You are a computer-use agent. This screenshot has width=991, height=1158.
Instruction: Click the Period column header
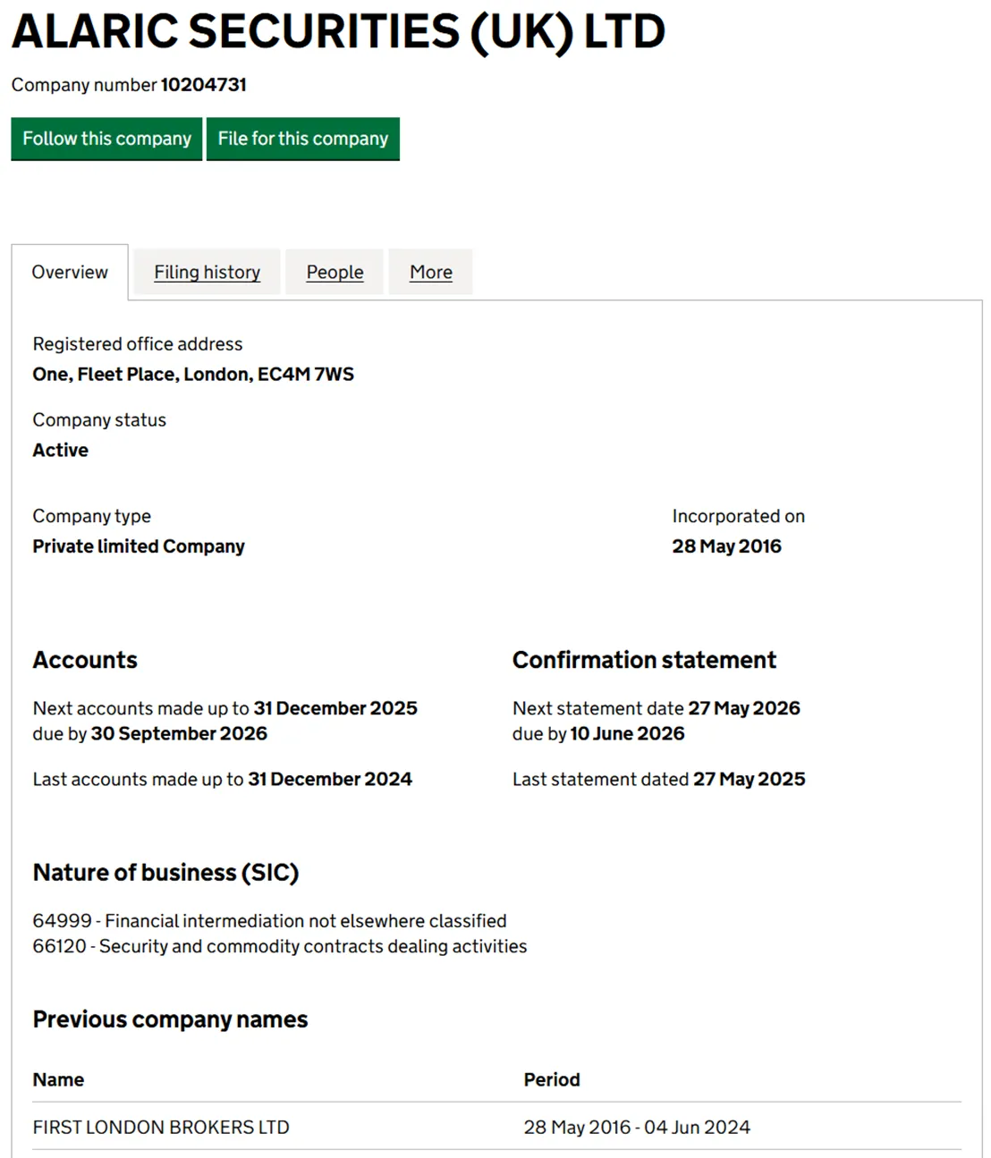(552, 1079)
